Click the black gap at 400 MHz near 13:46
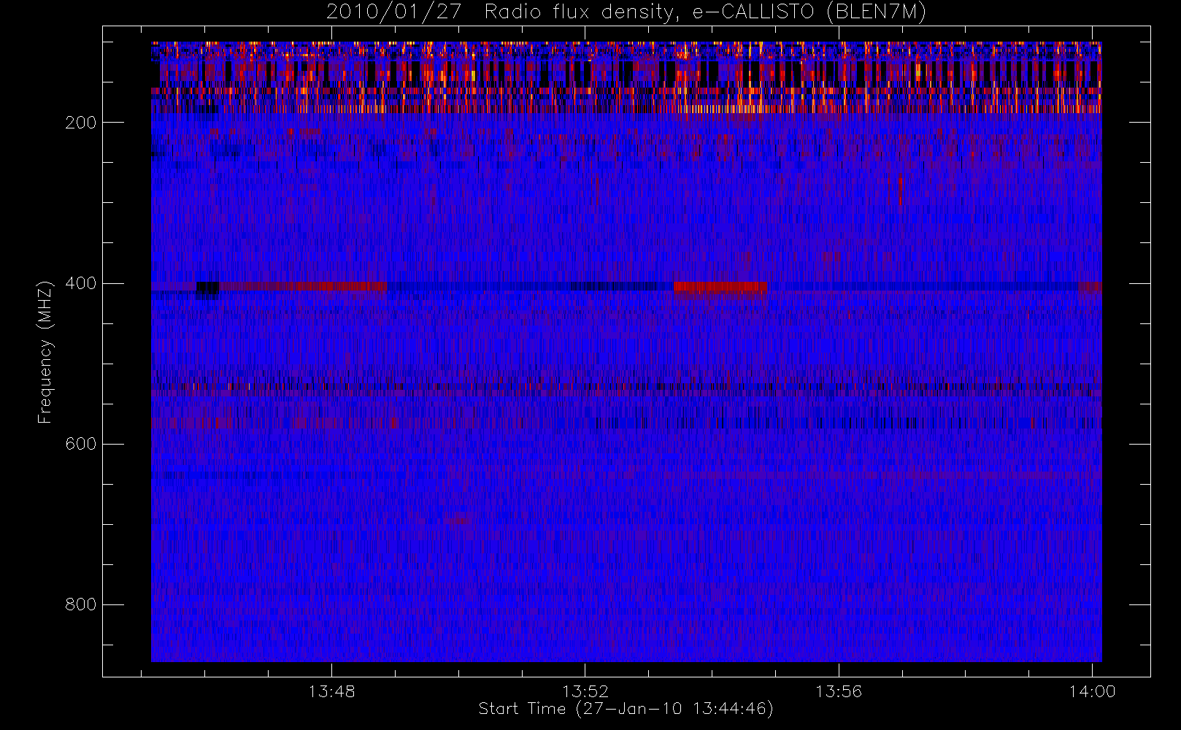The image size is (1181, 730). pyautogui.click(x=207, y=288)
